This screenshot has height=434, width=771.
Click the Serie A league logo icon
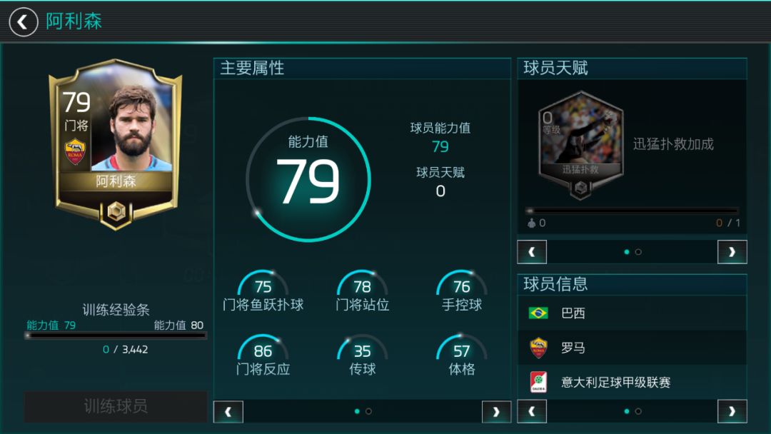(x=538, y=383)
